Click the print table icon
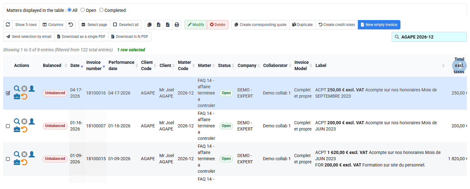 coord(177,25)
